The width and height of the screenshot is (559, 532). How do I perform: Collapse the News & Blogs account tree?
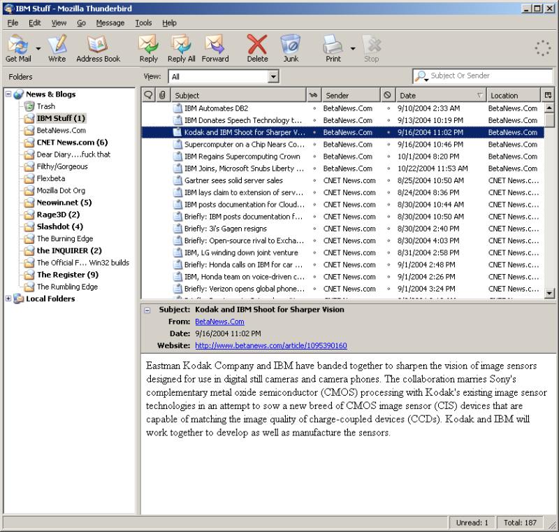click(x=8, y=94)
